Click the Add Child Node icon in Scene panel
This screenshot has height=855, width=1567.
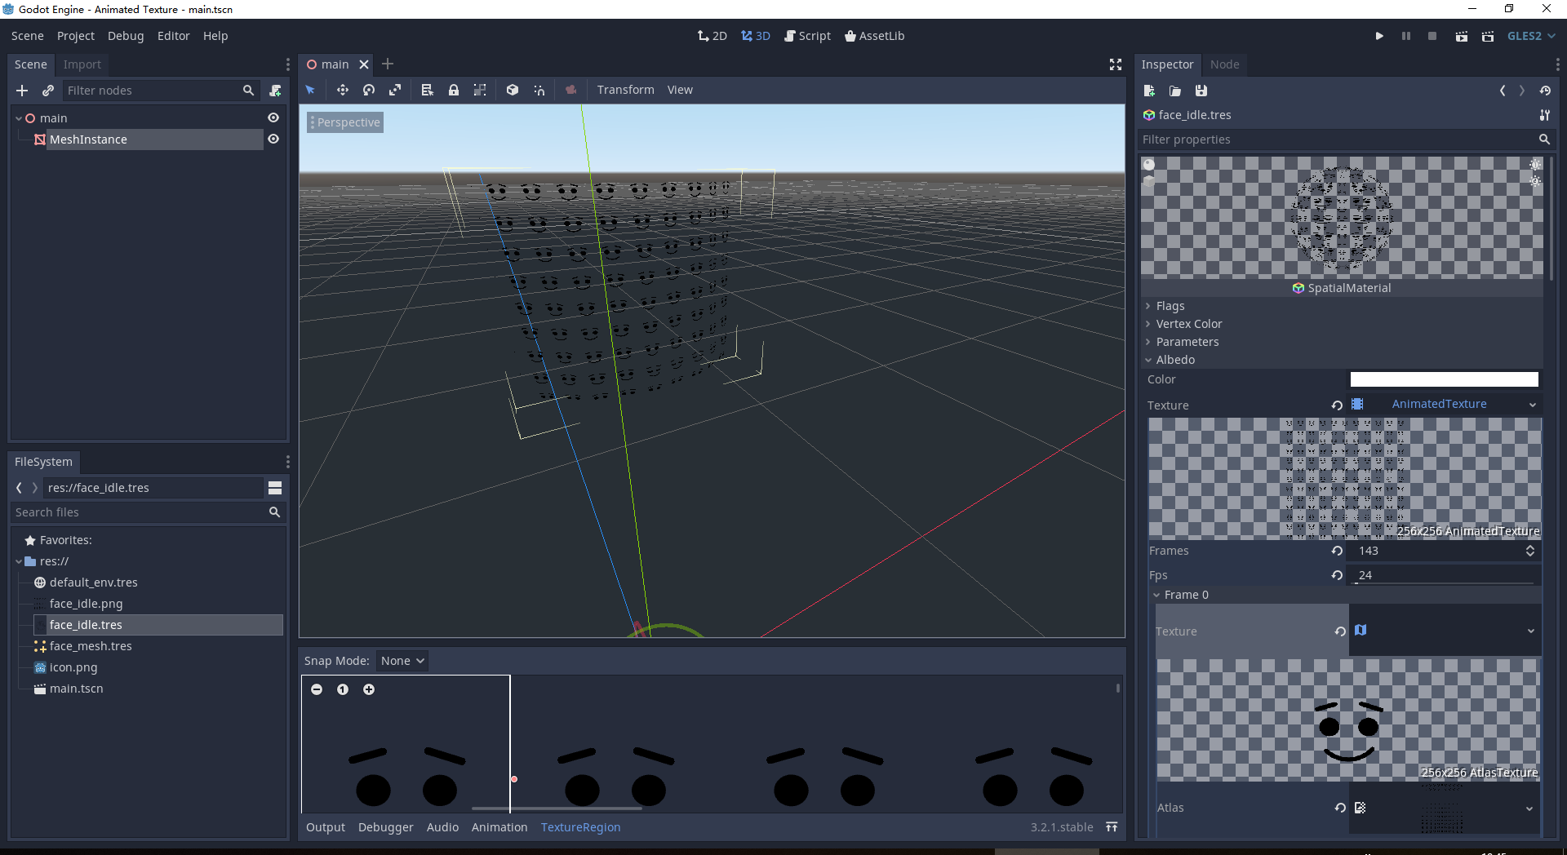click(21, 91)
